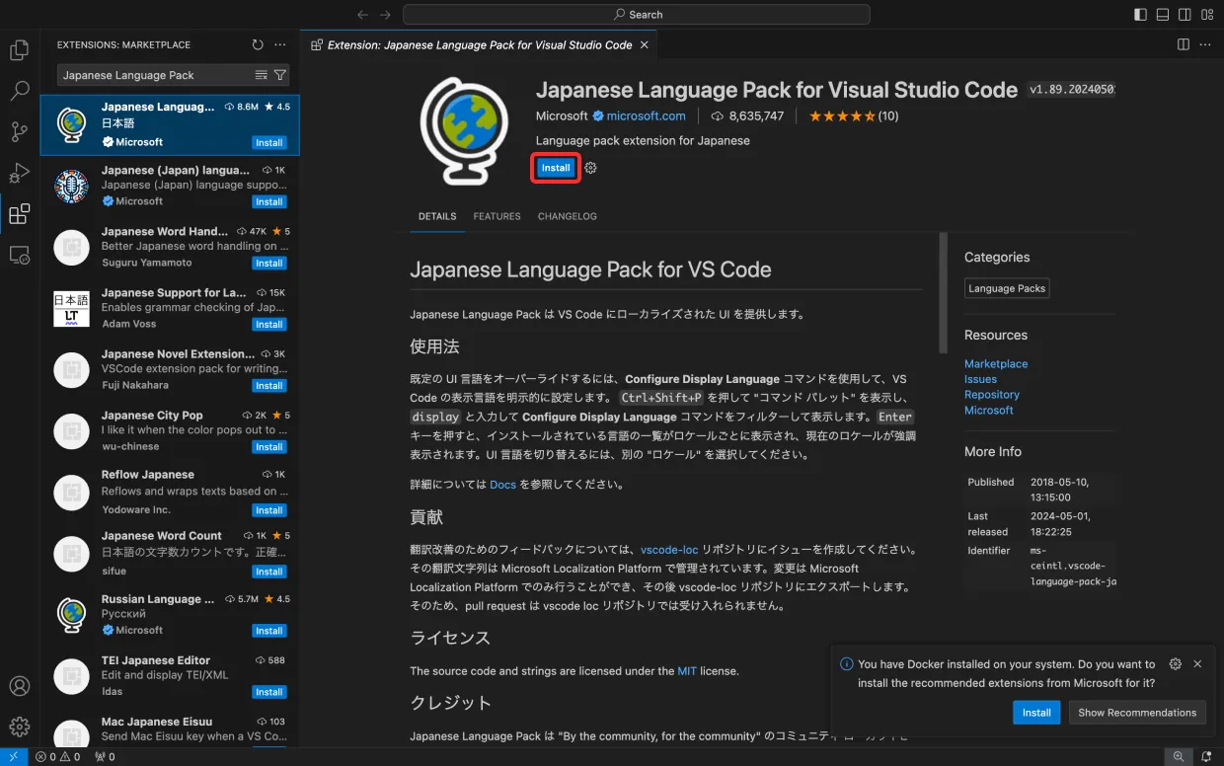Open Marketplace views and more actions menu
This screenshot has width=1224, height=766.
point(280,44)
